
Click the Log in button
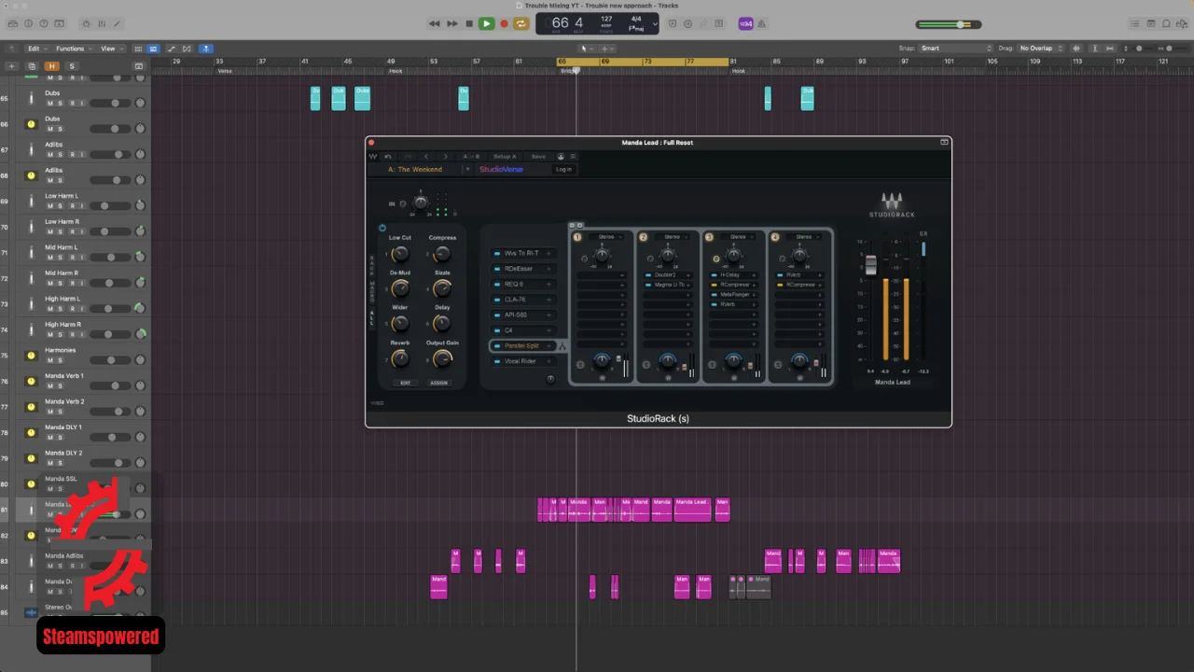pos(563,170)
